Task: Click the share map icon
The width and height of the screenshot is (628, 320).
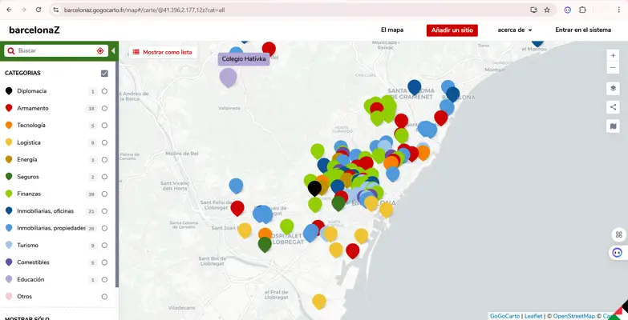Action: pos(613,107)
